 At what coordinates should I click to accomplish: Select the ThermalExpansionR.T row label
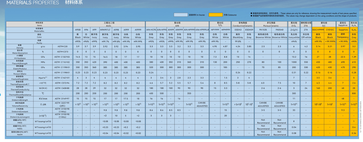coord(20,83)
